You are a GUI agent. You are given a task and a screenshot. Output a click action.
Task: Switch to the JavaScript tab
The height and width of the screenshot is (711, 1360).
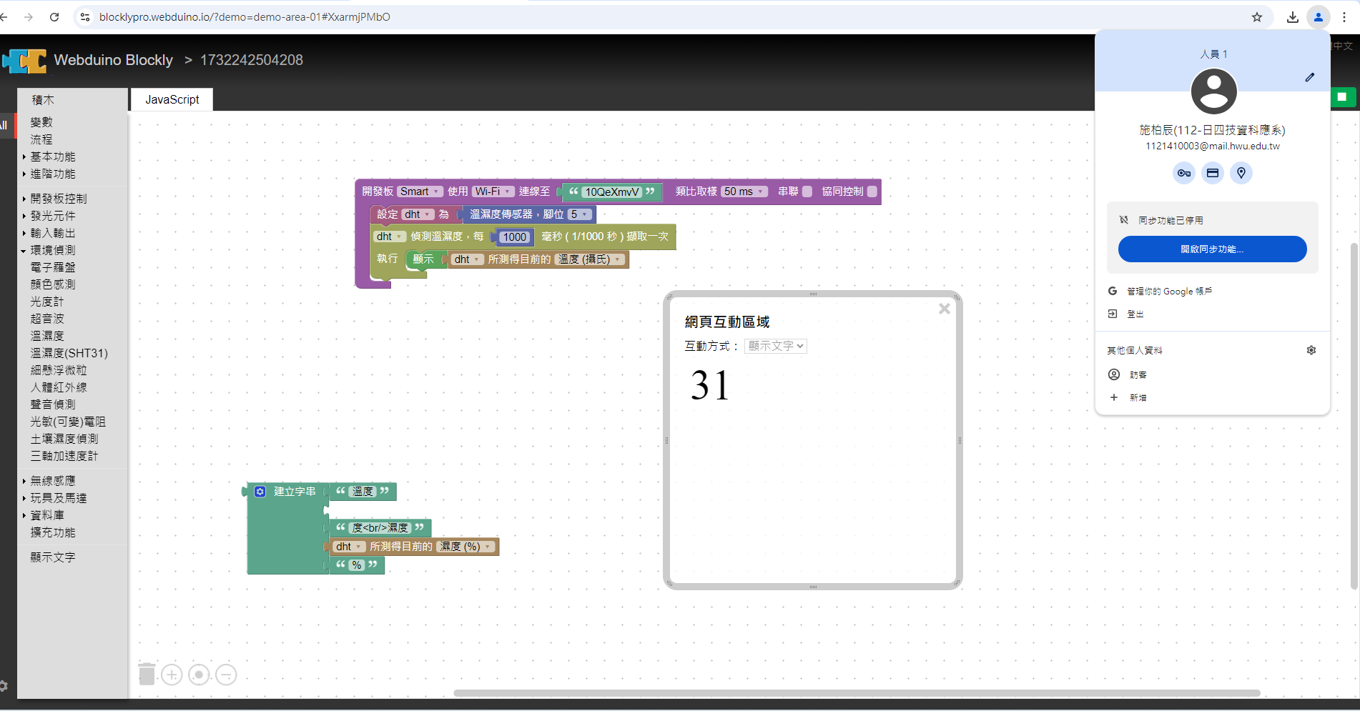[172, 99]
